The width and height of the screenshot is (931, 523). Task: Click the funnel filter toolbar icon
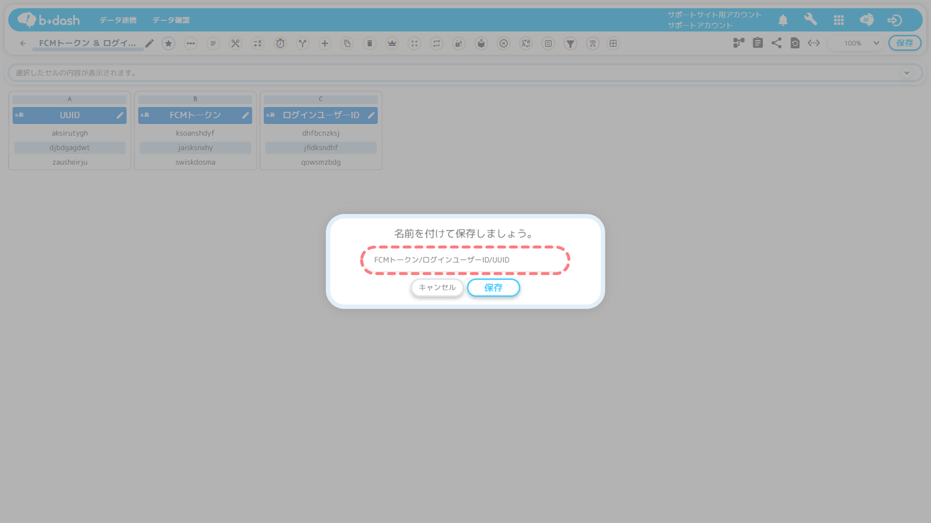[570, 43]
